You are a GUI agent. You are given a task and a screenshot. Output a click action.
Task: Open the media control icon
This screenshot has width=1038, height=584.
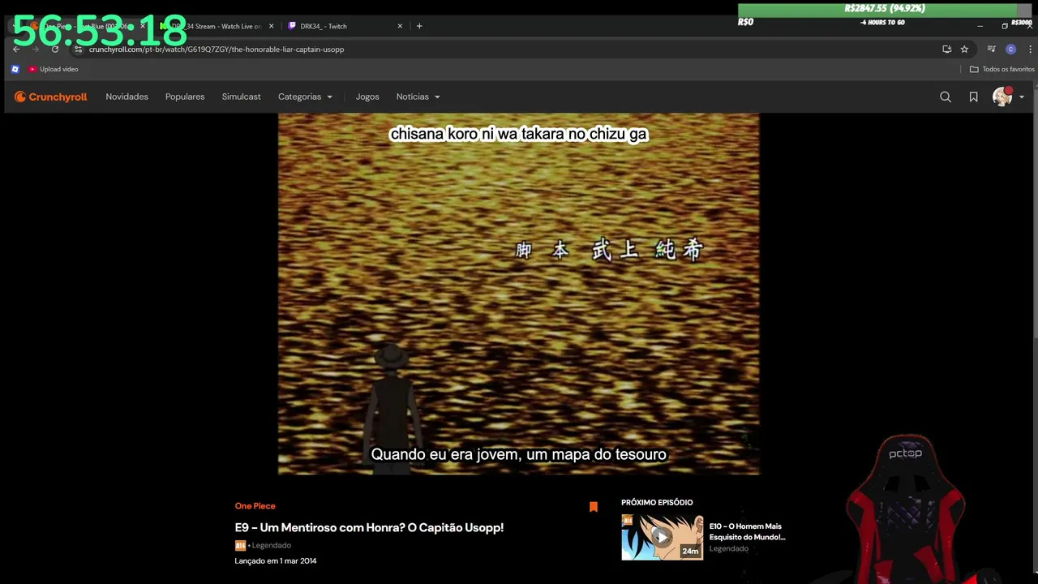coord(991,49)
